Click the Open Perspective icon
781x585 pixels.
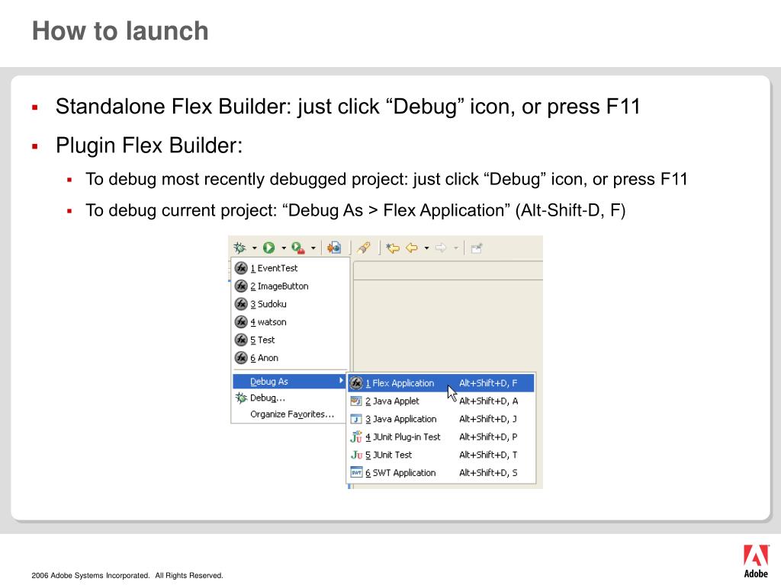pyautogui.click(x=477, y=248)
